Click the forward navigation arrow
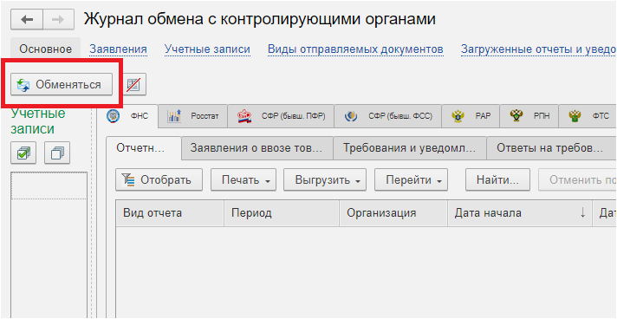The image size is (617, 319). 58,20
